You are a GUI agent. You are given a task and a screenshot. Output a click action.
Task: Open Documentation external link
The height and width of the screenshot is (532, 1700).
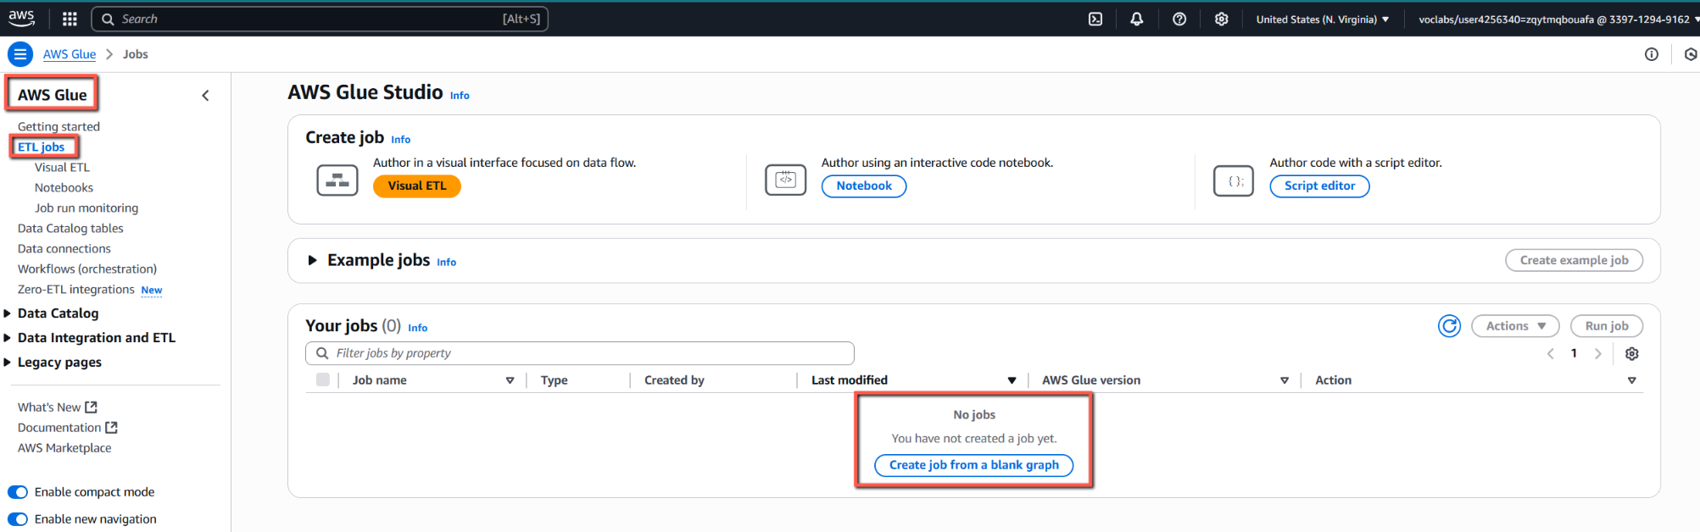click(x=68, y=428)
